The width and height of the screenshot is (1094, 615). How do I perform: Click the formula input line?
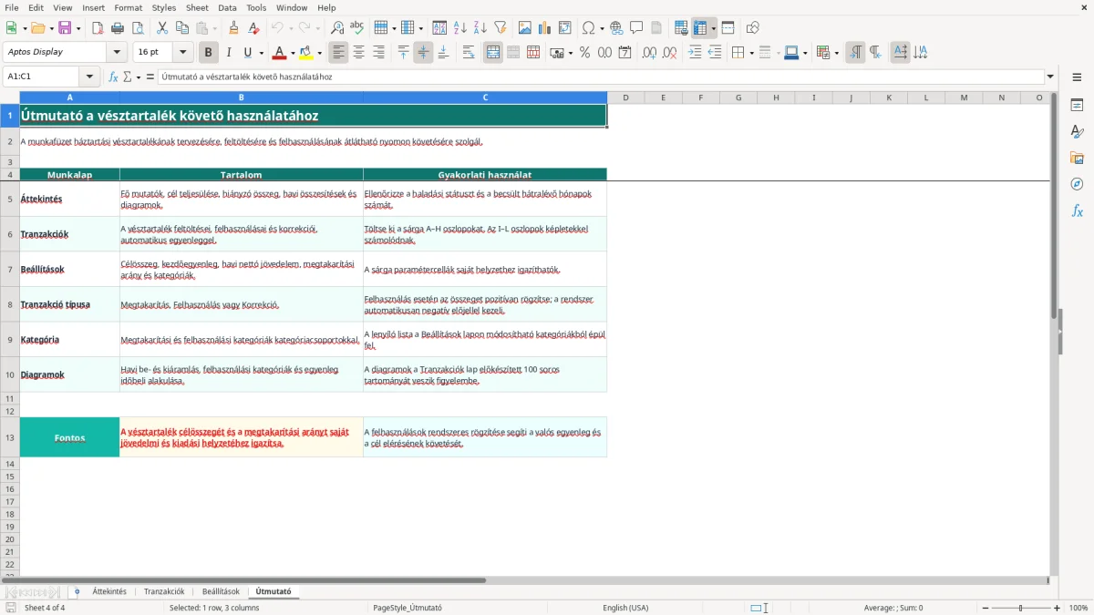[x=600, y=77]
